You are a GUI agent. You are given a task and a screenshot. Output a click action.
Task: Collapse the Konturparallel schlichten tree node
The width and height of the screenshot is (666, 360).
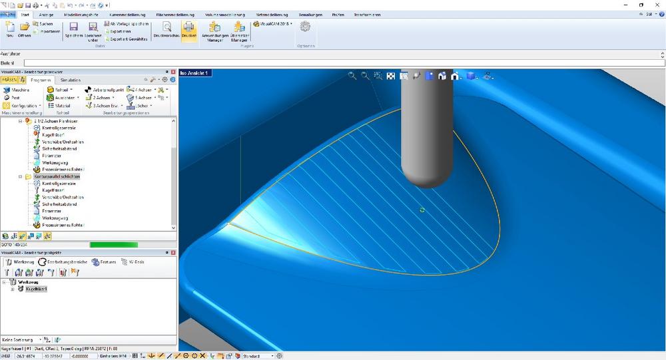pos(20,177)
